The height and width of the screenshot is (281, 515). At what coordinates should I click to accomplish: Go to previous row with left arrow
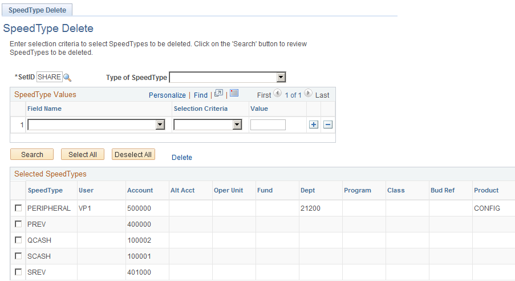coord(278,94)
